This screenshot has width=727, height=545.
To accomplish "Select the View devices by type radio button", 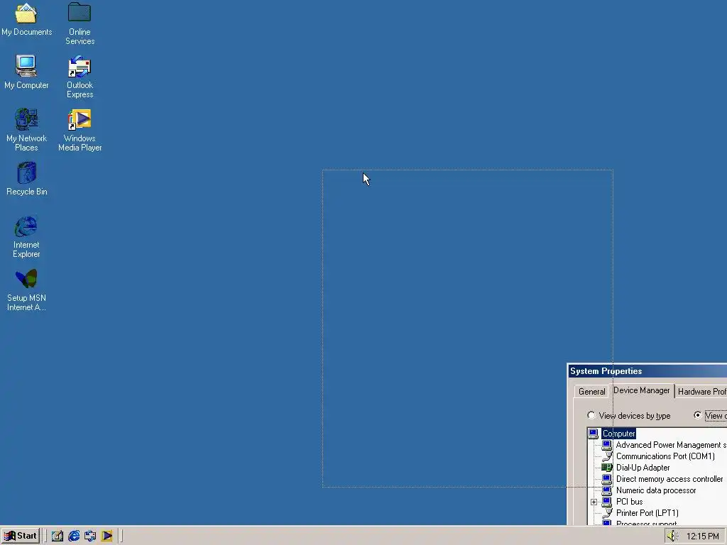I will tap(591, 415).
